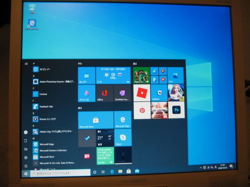Open the taskbar clock and date
250x187 pixels.
222,166
